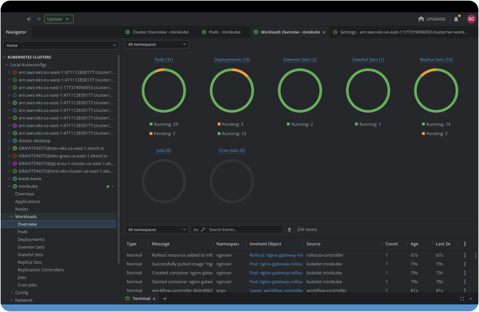The image size is (479, 312).
Task: Open events All namespaces dropdown
Action: [157, 229]
